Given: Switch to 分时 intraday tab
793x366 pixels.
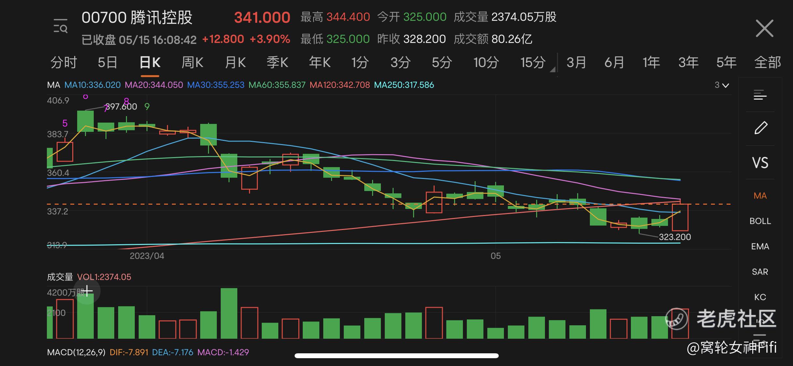Looking at the screenshot, I should (x=64, y=62).
